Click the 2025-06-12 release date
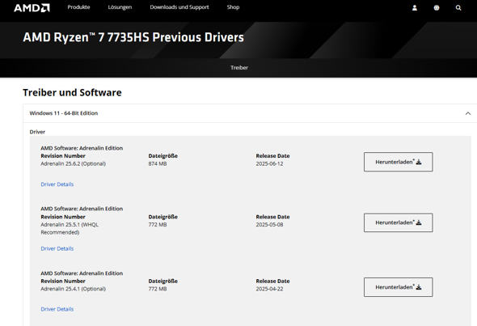The image size is (477, 326). coord(269,163)
